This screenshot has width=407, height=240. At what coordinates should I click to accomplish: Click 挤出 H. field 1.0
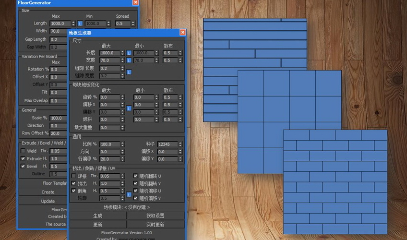click(110, 183)
